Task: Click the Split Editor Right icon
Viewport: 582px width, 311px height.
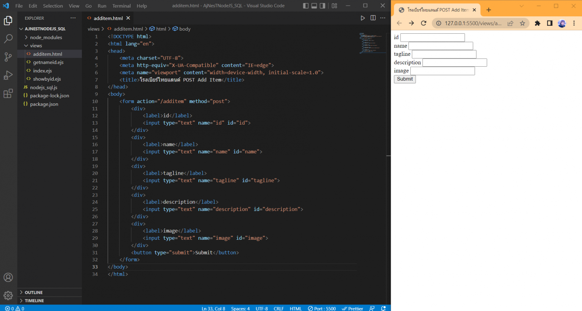Action: point(373,18)
